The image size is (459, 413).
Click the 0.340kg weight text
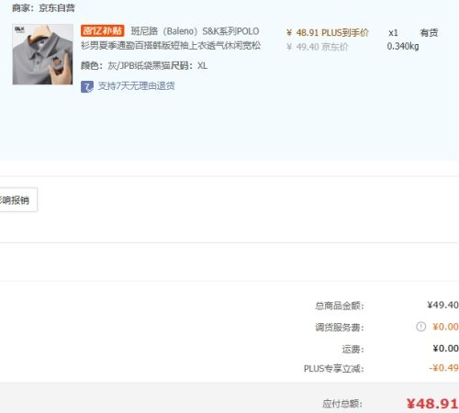403,47
